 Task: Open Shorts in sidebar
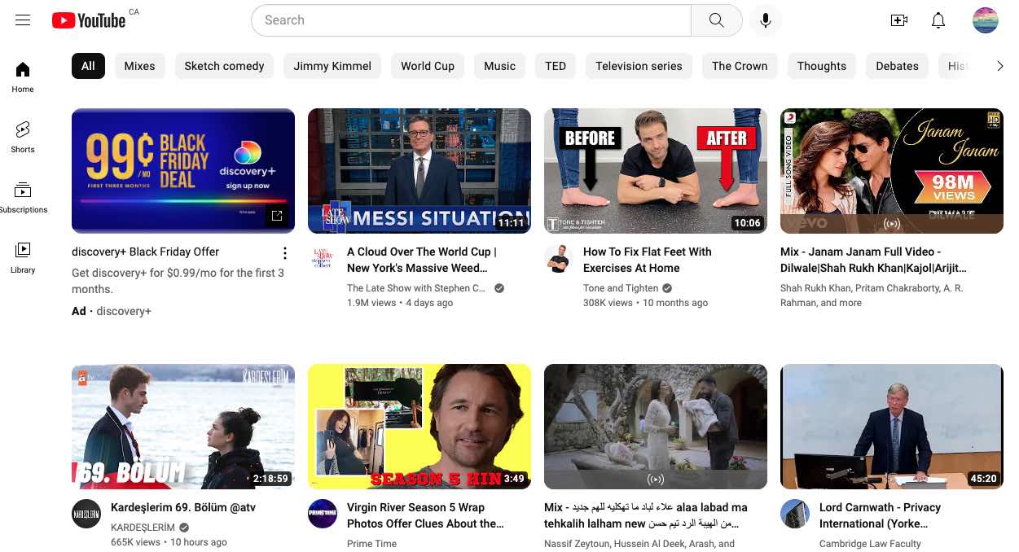(x=23, y=137)
